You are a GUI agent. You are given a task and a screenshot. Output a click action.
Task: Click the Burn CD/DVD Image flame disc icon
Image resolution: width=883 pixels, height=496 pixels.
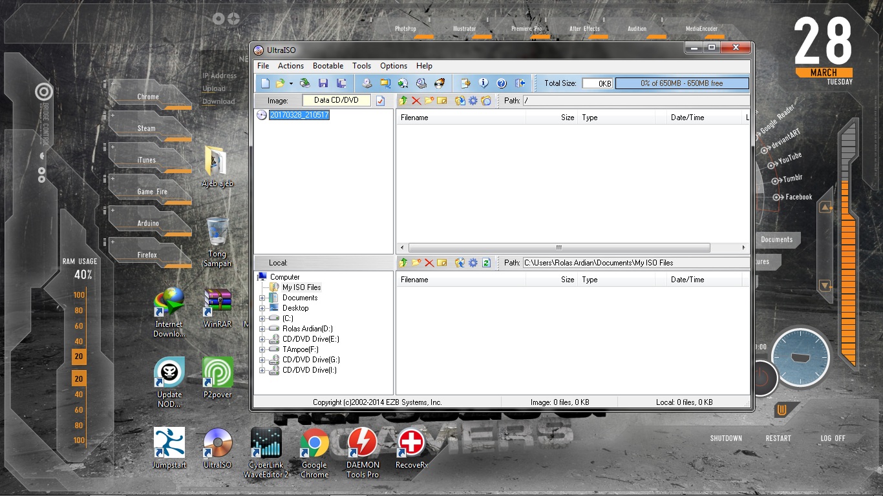(x=440, y=83)
